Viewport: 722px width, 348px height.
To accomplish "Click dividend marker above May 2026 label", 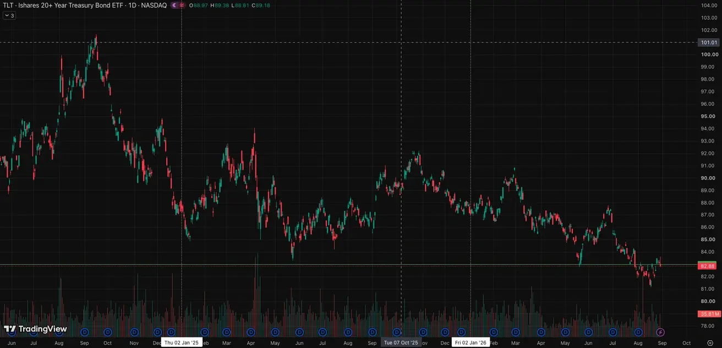I will tap(565, 332).
